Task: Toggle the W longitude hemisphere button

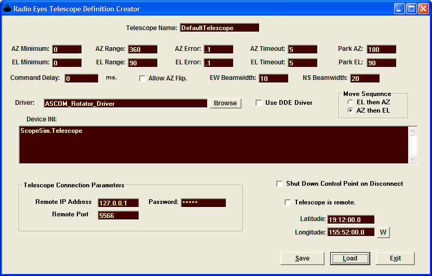Action: (383, 232)
